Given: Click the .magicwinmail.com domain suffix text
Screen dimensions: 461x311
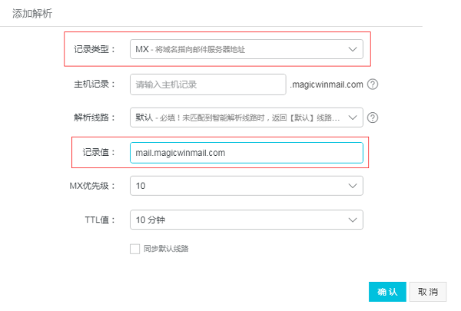Looking at the screenshot, I should (x=327, y=84).
